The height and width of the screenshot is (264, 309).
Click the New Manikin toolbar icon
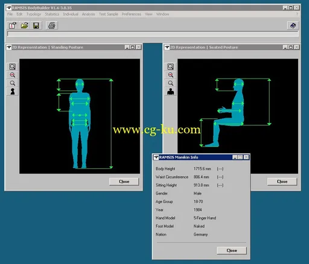[x=13, y=25]
